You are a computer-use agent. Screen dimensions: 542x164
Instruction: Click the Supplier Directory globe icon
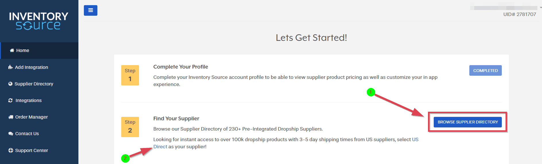coord(10,84)
